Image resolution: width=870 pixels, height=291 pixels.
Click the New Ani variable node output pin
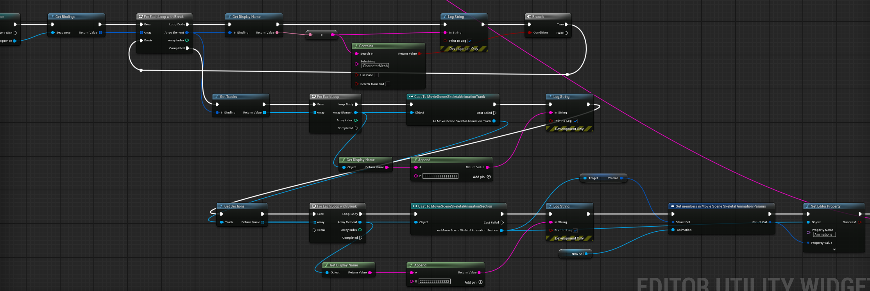tap(586, 254)
